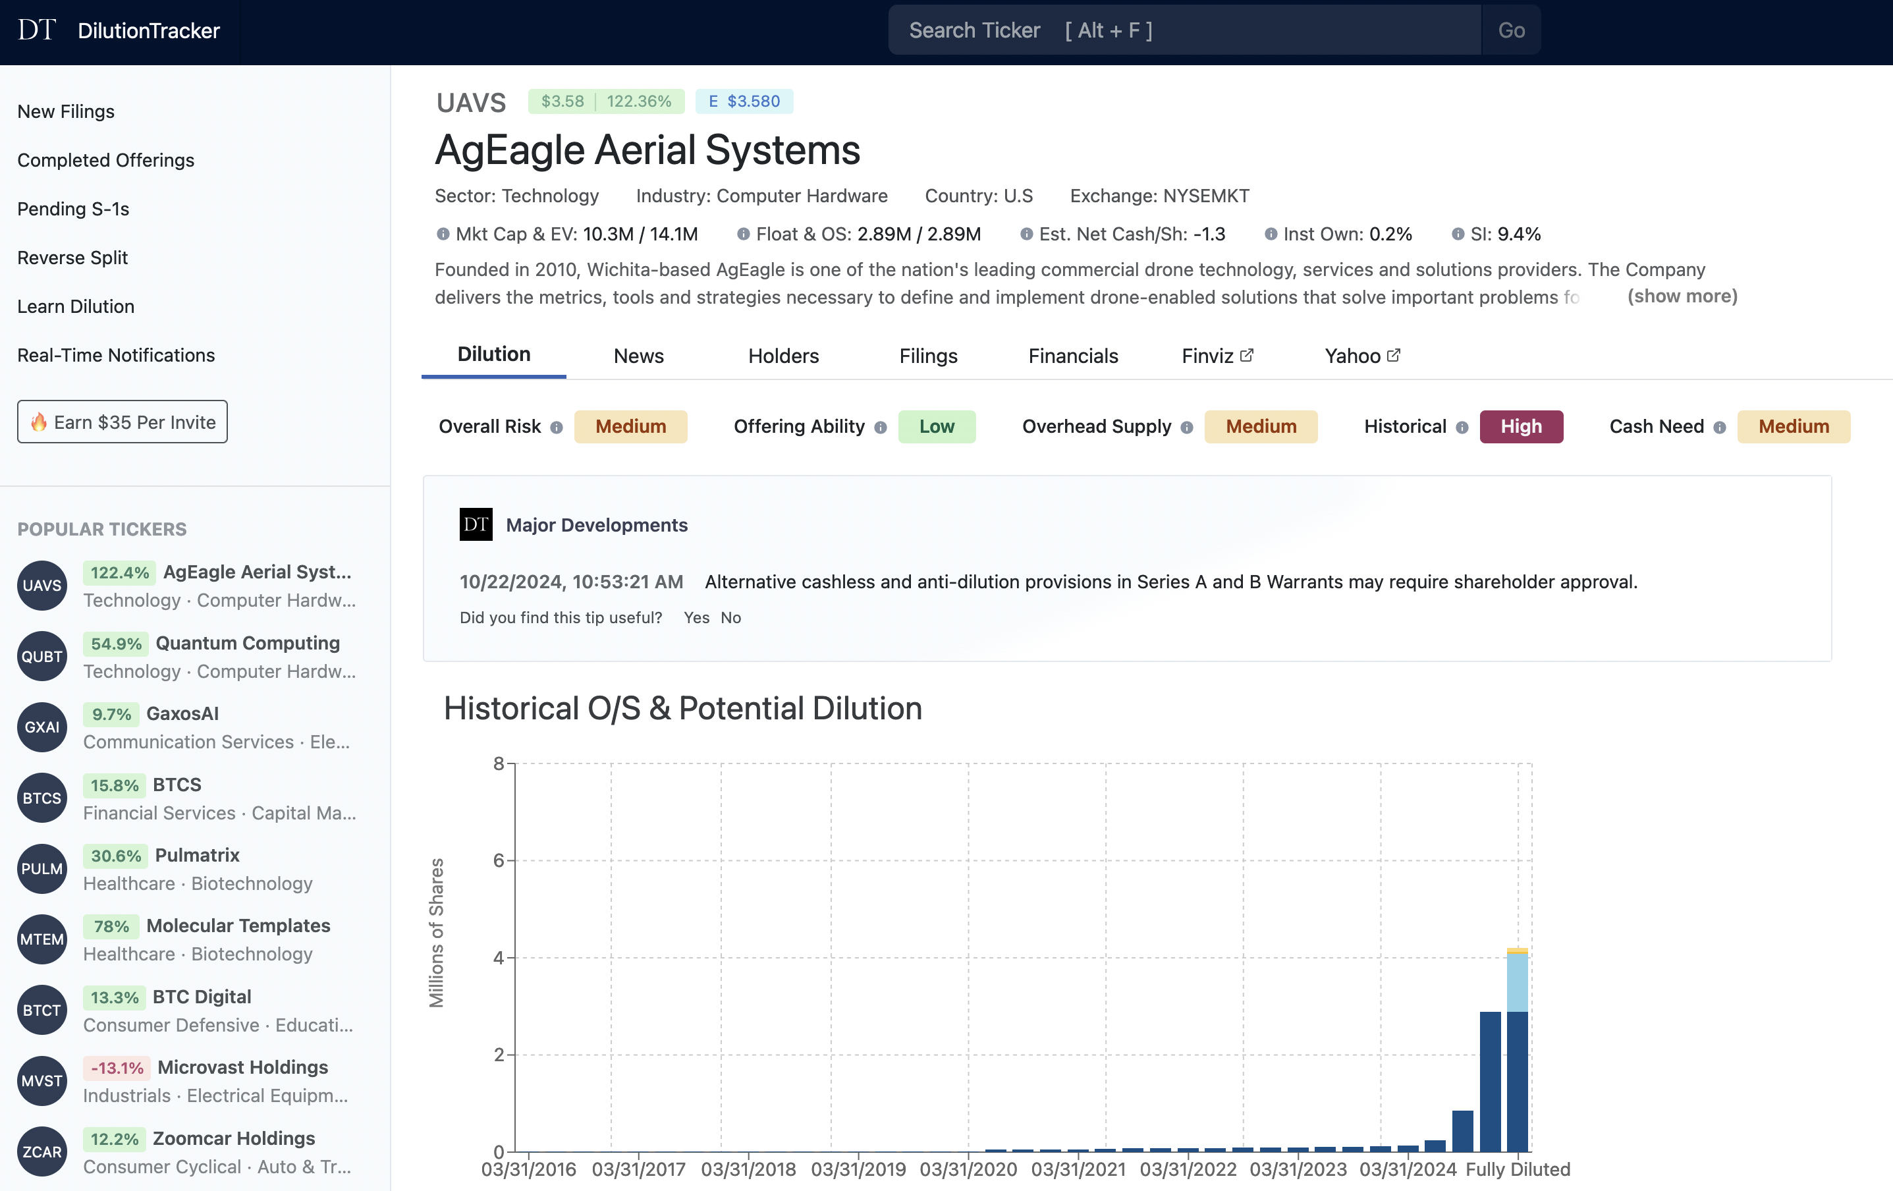Click the UAVS ticker circle icon

(x=41, y=586)
